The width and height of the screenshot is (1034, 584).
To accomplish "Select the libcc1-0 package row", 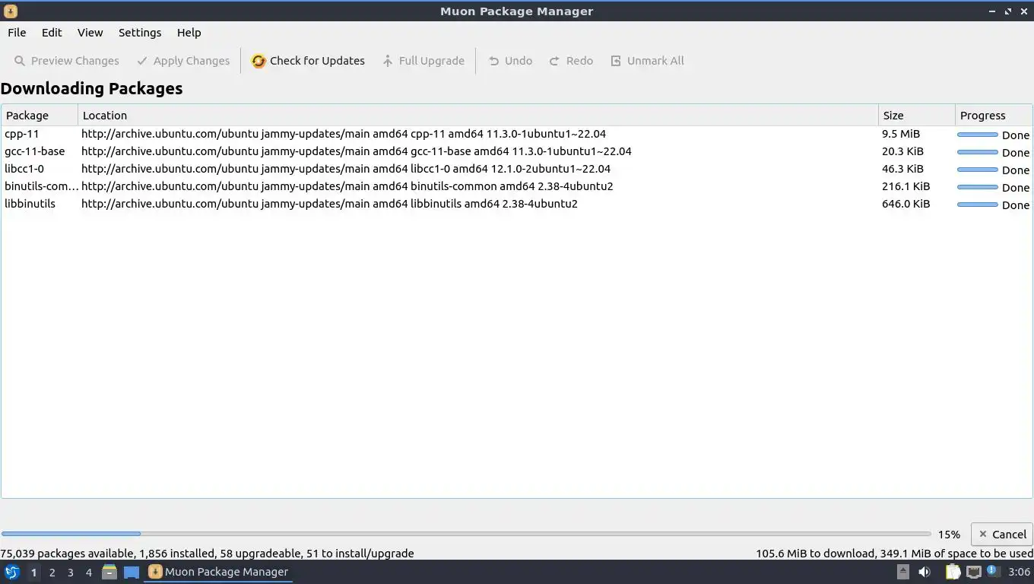I will tap(517, 169).
